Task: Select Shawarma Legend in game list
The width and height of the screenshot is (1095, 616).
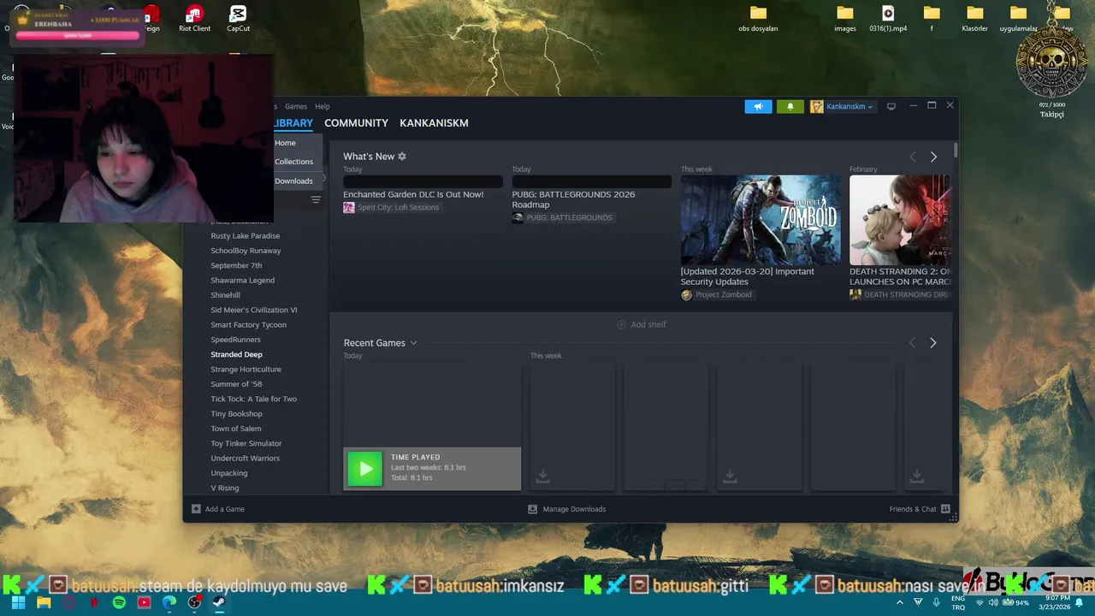Action: pos(243,281)
